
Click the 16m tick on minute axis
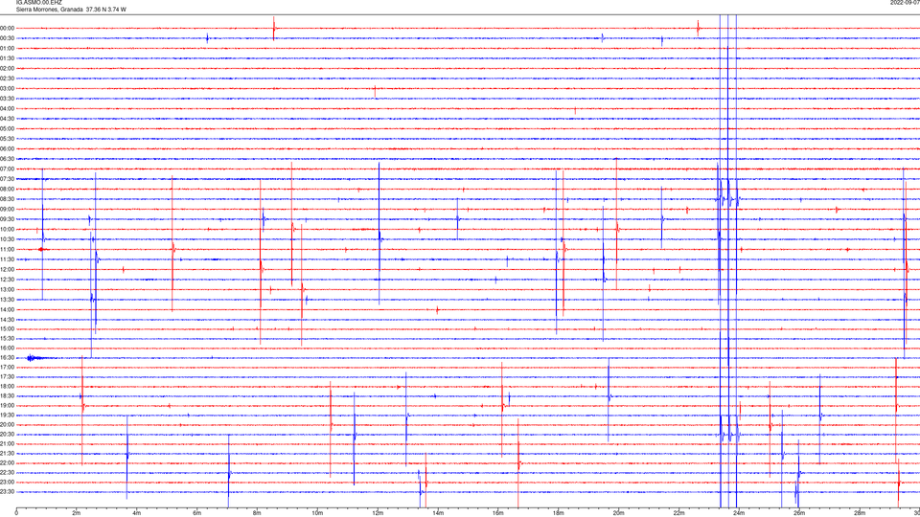(x=498, y=513)
